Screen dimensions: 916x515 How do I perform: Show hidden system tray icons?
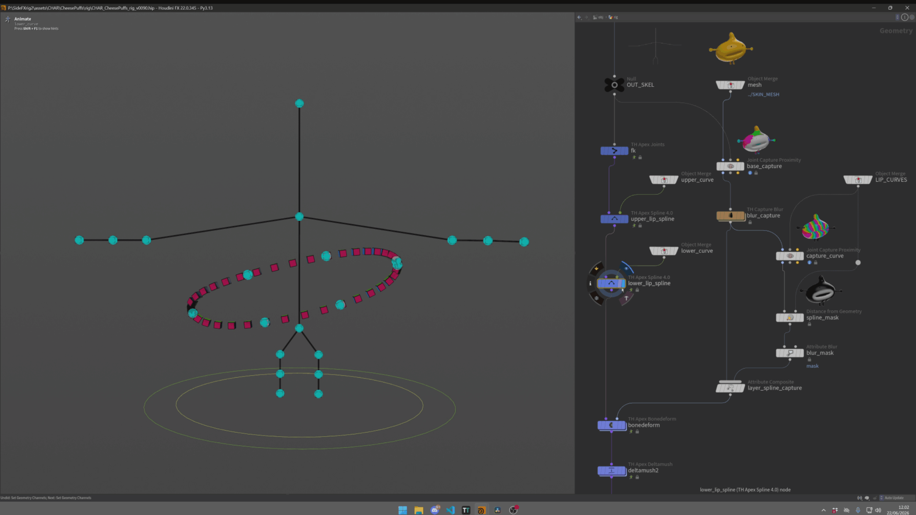tap(823, 510)
